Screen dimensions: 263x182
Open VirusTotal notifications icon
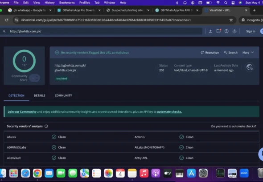point(218,31)
